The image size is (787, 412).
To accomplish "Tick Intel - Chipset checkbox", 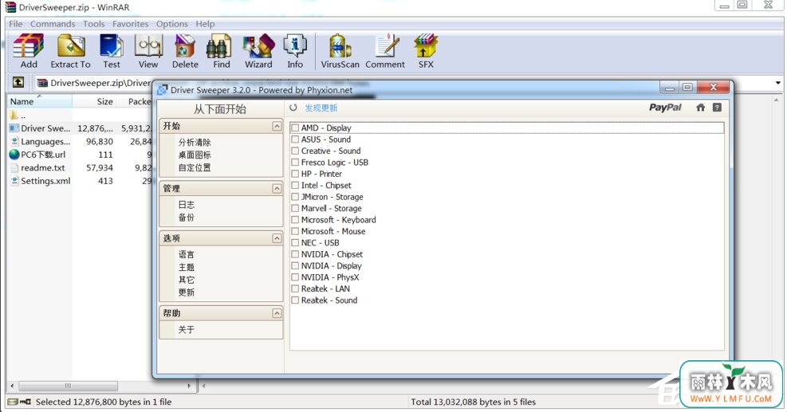I will tap(295, 186).
